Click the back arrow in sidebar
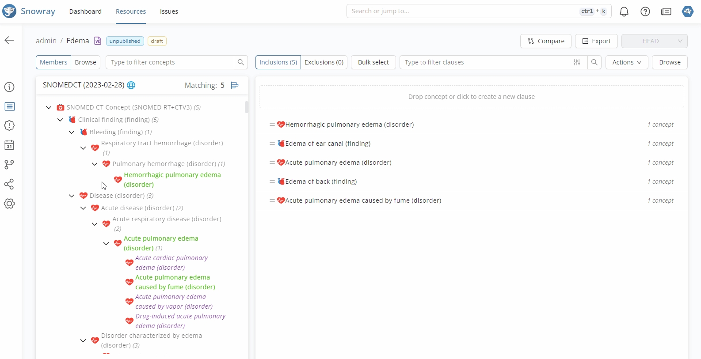The image size is (701, 359). pyautogui.click(x=9, y=41)
